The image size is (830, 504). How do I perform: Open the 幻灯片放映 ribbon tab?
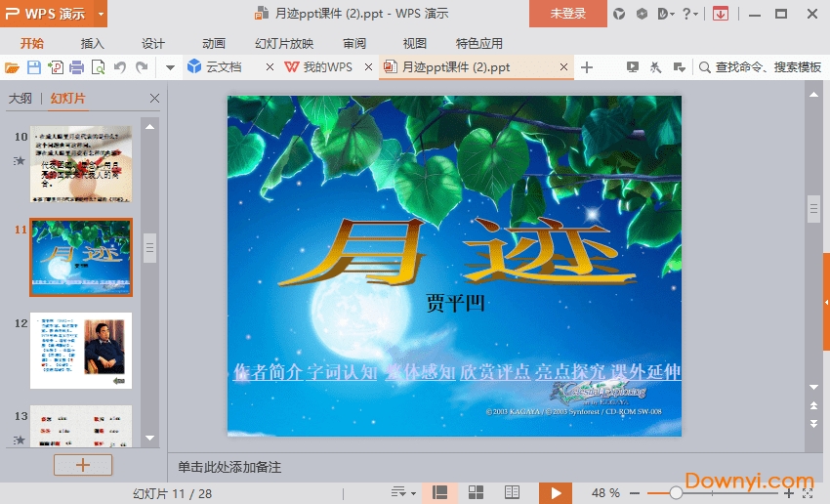284,43
